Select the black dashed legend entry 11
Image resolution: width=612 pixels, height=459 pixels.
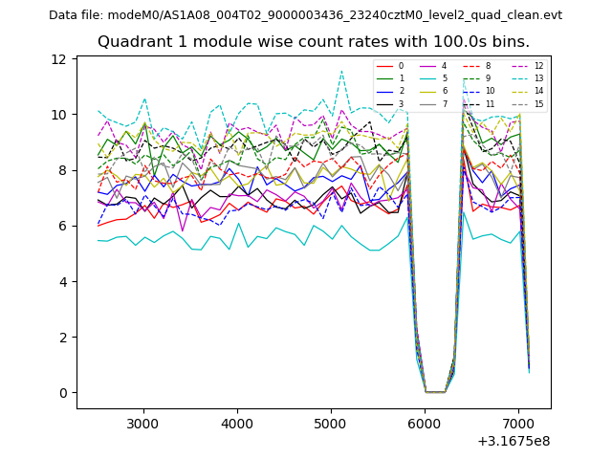pyautogui.click(x=470, y=103)
